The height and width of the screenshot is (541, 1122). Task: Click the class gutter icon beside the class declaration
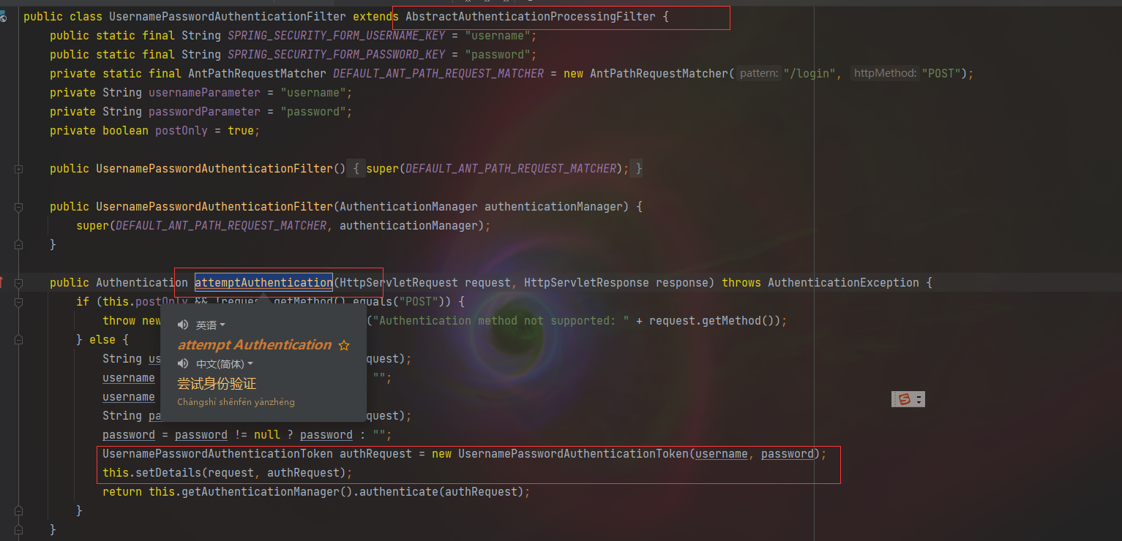click(x=3, y=17)
